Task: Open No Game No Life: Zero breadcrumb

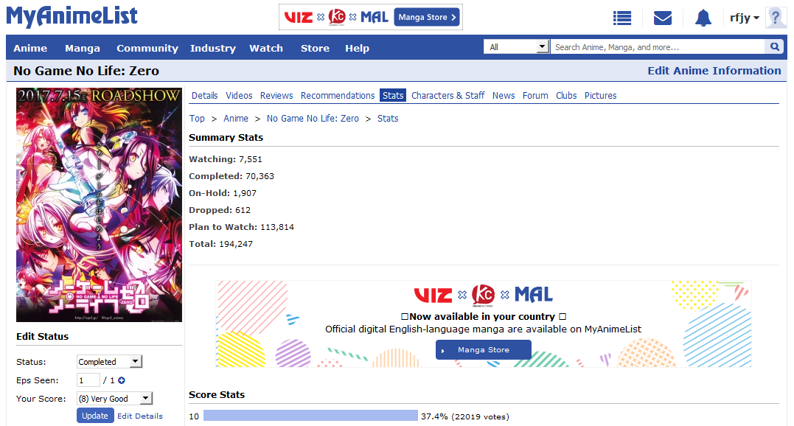Action: (x=313, y=119)
